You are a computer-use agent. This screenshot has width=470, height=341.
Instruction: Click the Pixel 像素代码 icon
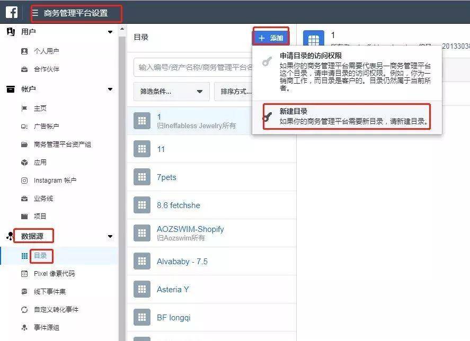click(24, 274)
